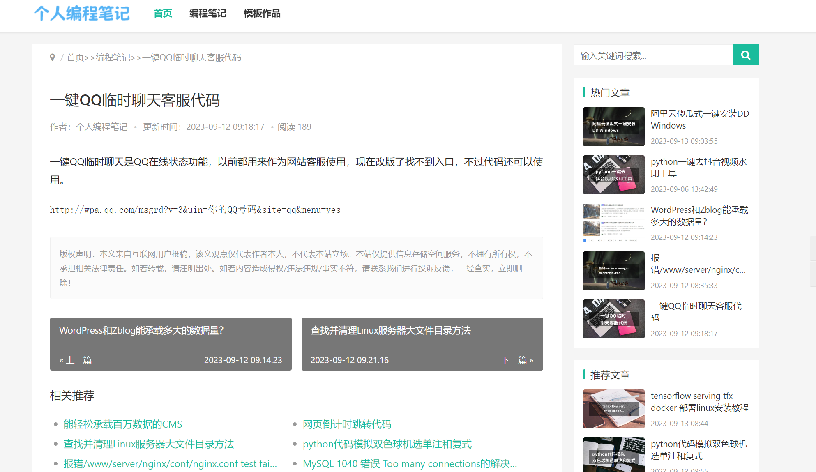Screen dimensions: 816x472
Task: Open thumbnail for 阿里云傻瓜式一键安装DD Windows
Action: coord(614,127)
